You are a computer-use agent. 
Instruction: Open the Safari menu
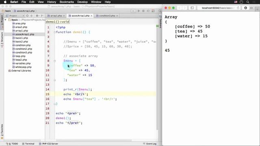click(x=14, y=2)
